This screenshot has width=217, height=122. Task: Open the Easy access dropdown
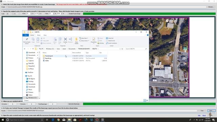point(84,41)
